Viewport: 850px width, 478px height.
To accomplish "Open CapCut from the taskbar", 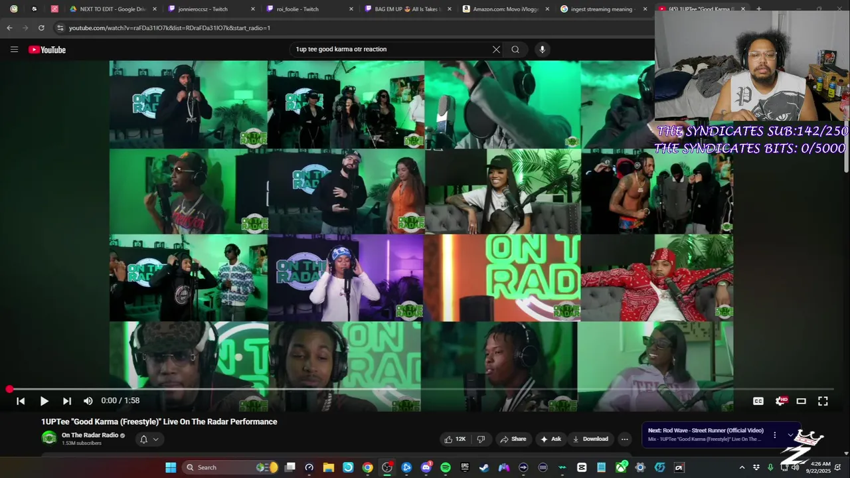I will point(582,467).
